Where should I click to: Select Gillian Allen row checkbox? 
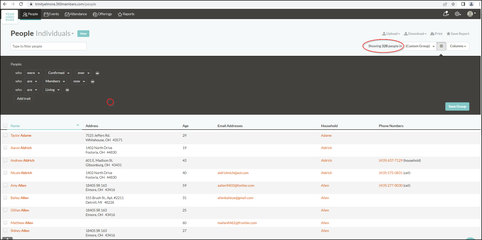(5, 210)
